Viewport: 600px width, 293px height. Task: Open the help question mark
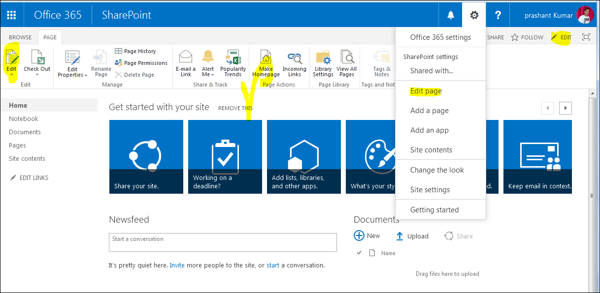(x=498, y=15)
